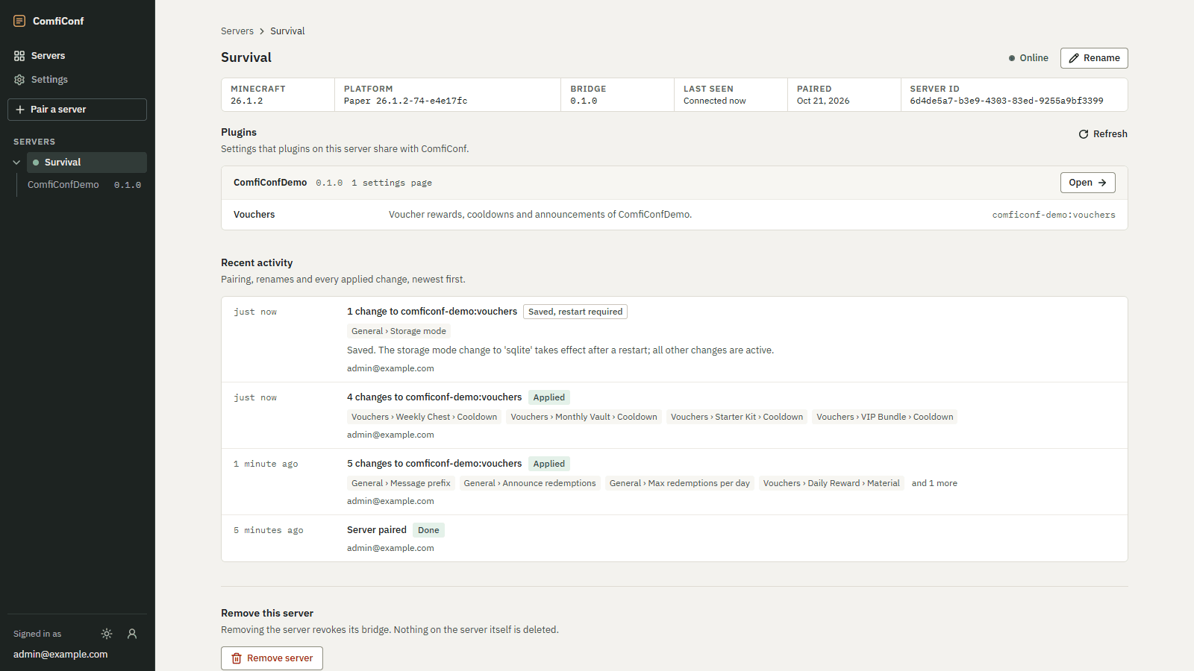Click Paper 26.1.2-74-e4e17fc platform value
1194x671 pixels.
405,101
